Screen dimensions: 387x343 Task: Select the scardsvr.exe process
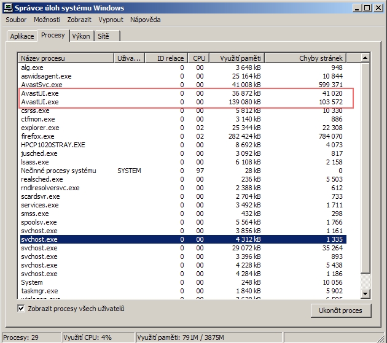point(183,196)
